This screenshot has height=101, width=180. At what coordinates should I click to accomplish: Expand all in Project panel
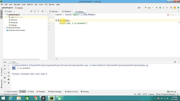tap(35, 11)
